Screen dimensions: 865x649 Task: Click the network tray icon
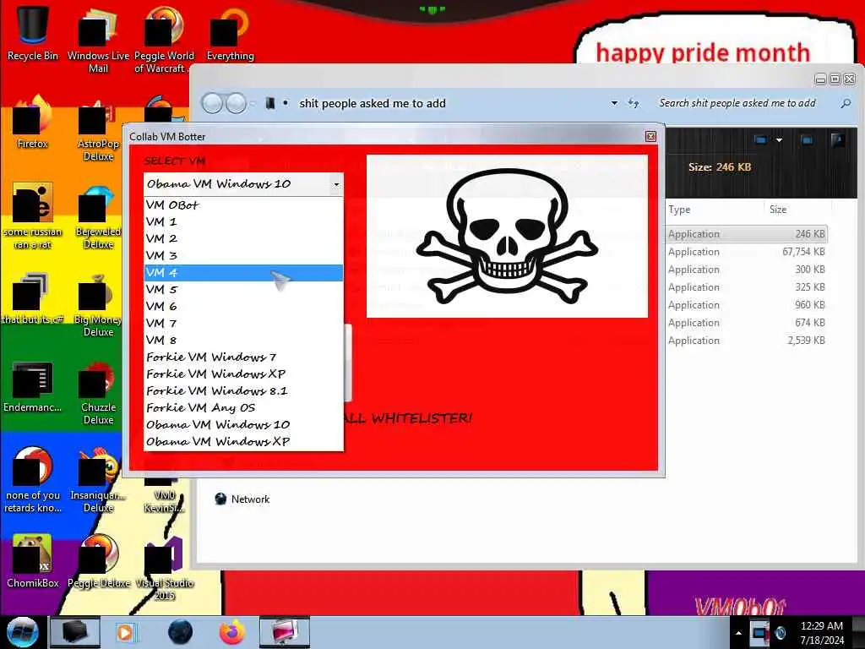point(759,632)
